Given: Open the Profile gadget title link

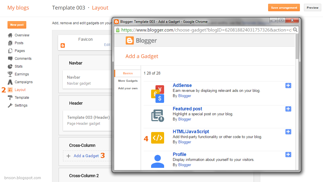Looking at the screenshot, I should (x=179, y=155).
